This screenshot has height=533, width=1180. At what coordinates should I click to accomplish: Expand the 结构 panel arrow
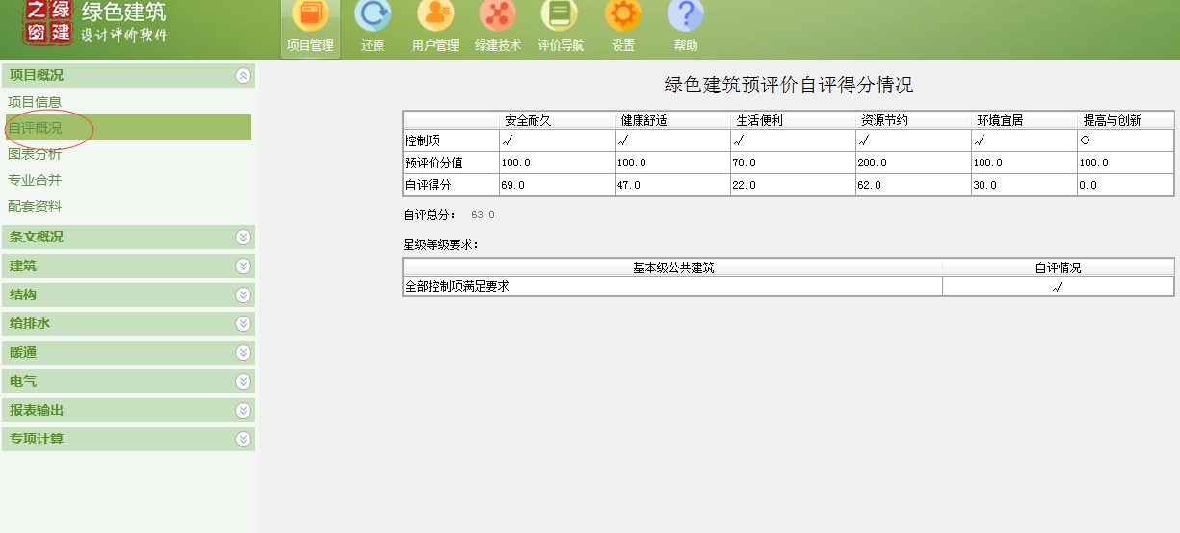pyautogui.click(x=243, y=295)
